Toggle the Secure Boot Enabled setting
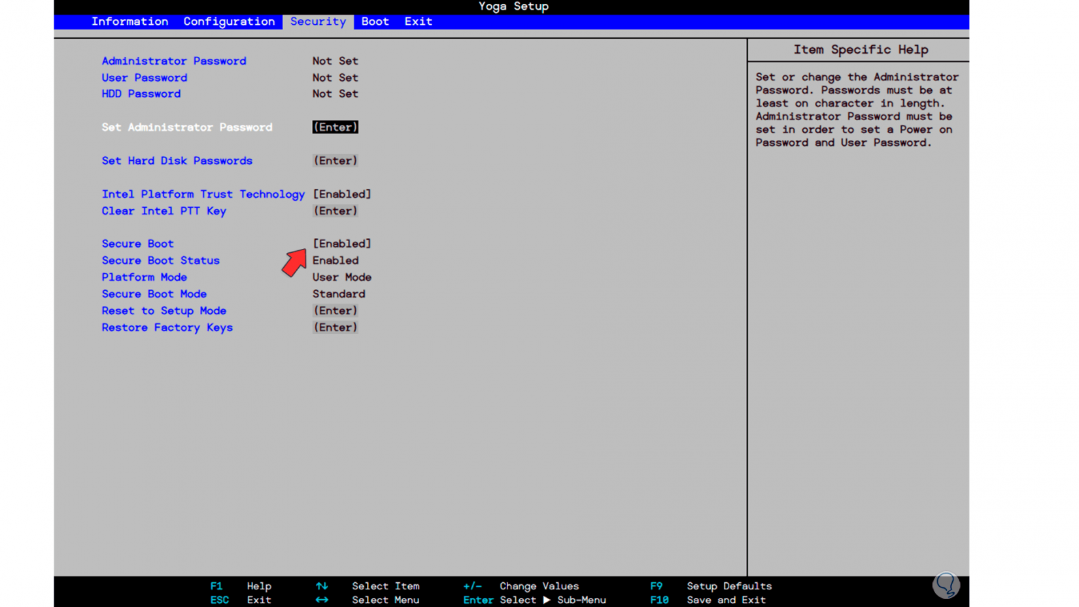This screenshot has width=1079, height=607. pos(341,243)
